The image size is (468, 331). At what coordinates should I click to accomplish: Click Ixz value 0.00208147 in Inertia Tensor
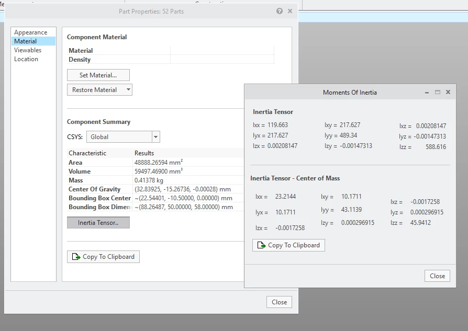click(x=431, y=126)
